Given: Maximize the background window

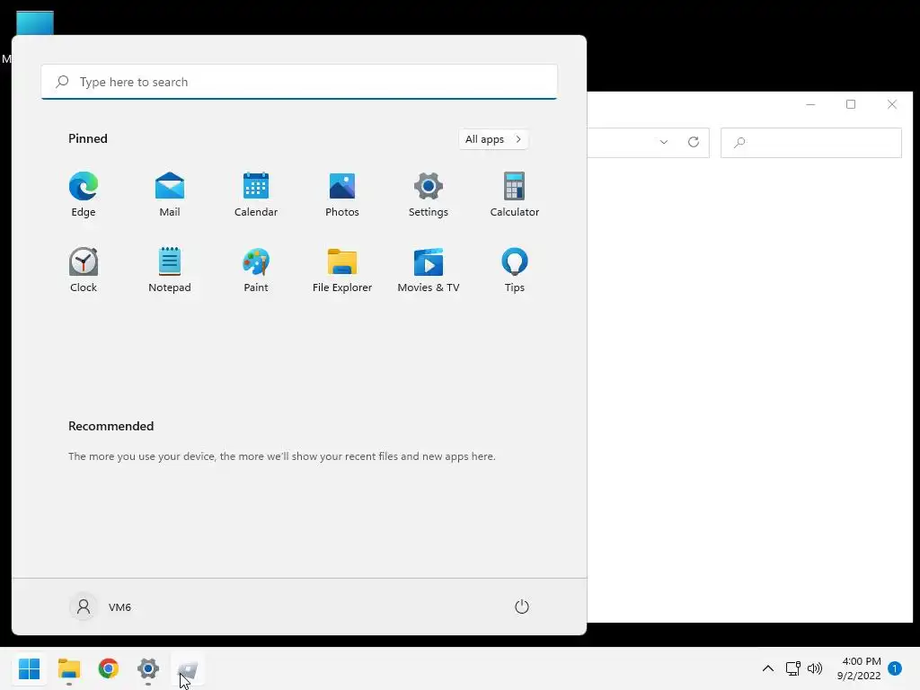Looking at the screenshot, I should pos(851,104).
